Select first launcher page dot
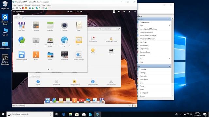Screen dimensions: 209x117 [49, 70]
